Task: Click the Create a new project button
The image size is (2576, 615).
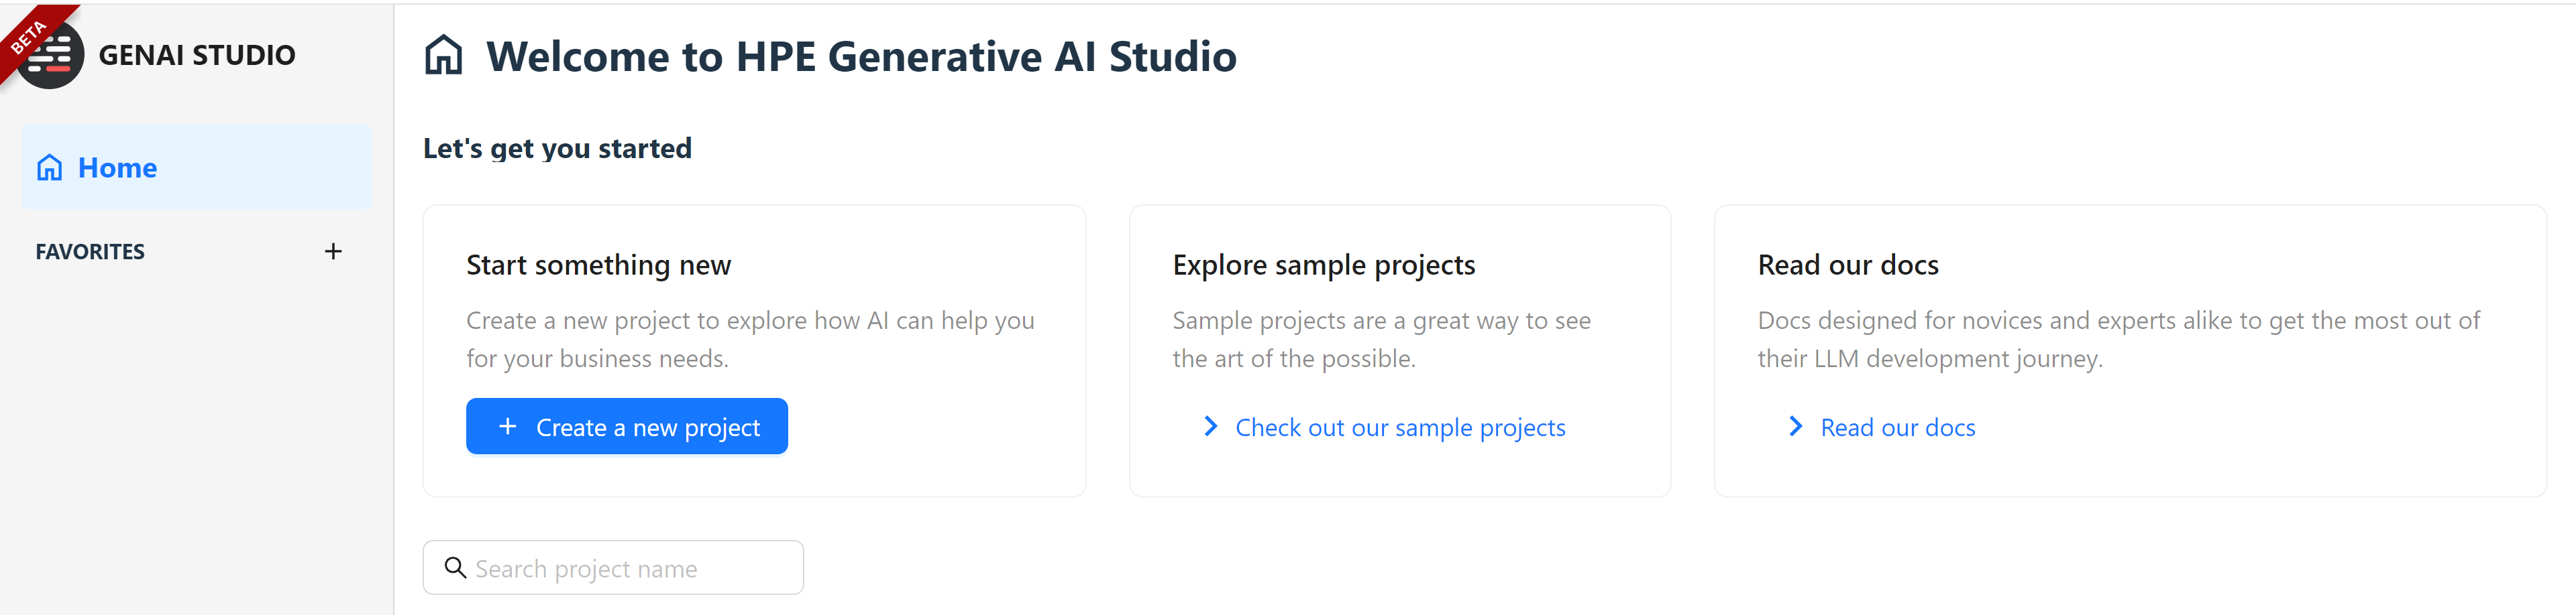Action: pyautogui.click(x=627, y=426)
